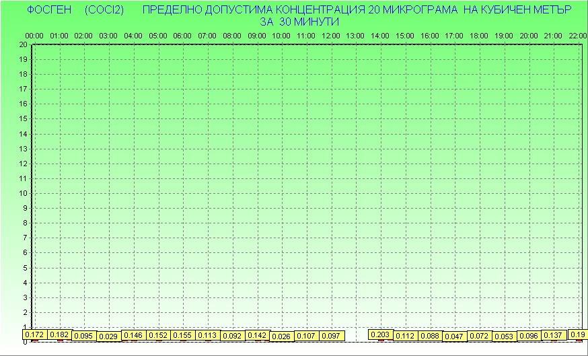Select the 03:00 time axis label
The height and width of the screenshot is (356, 588).
(x=108, y=36)
